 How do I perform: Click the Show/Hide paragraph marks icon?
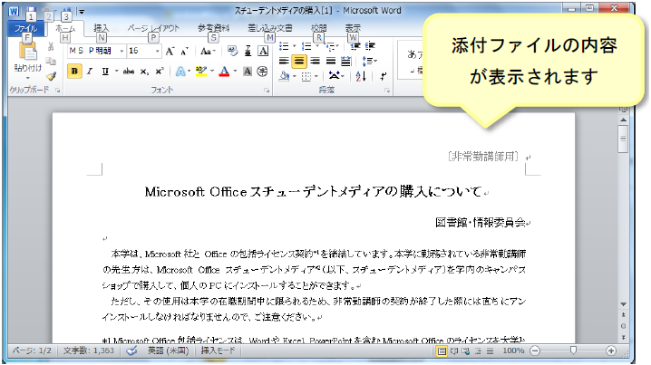pos(383,76)
